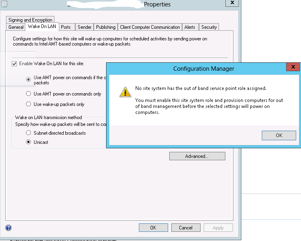Click the 'No site system has' warning text
The height and width of the screenshot is (241, 301).
pyautogui.click(x=201, y=88)
